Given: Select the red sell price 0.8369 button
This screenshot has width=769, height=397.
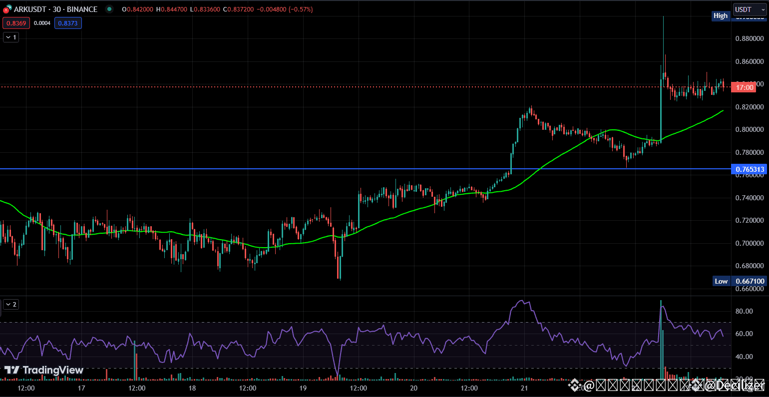Looking at the screenshot, I should click(x=16, y=23).
